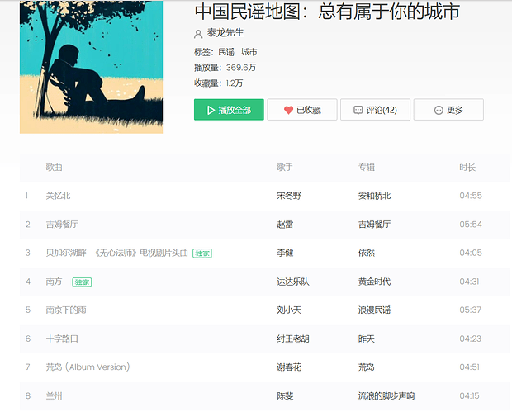Click the play-all button 播放全部
This screenshot has height=412, width=512.
pos(229,110)
